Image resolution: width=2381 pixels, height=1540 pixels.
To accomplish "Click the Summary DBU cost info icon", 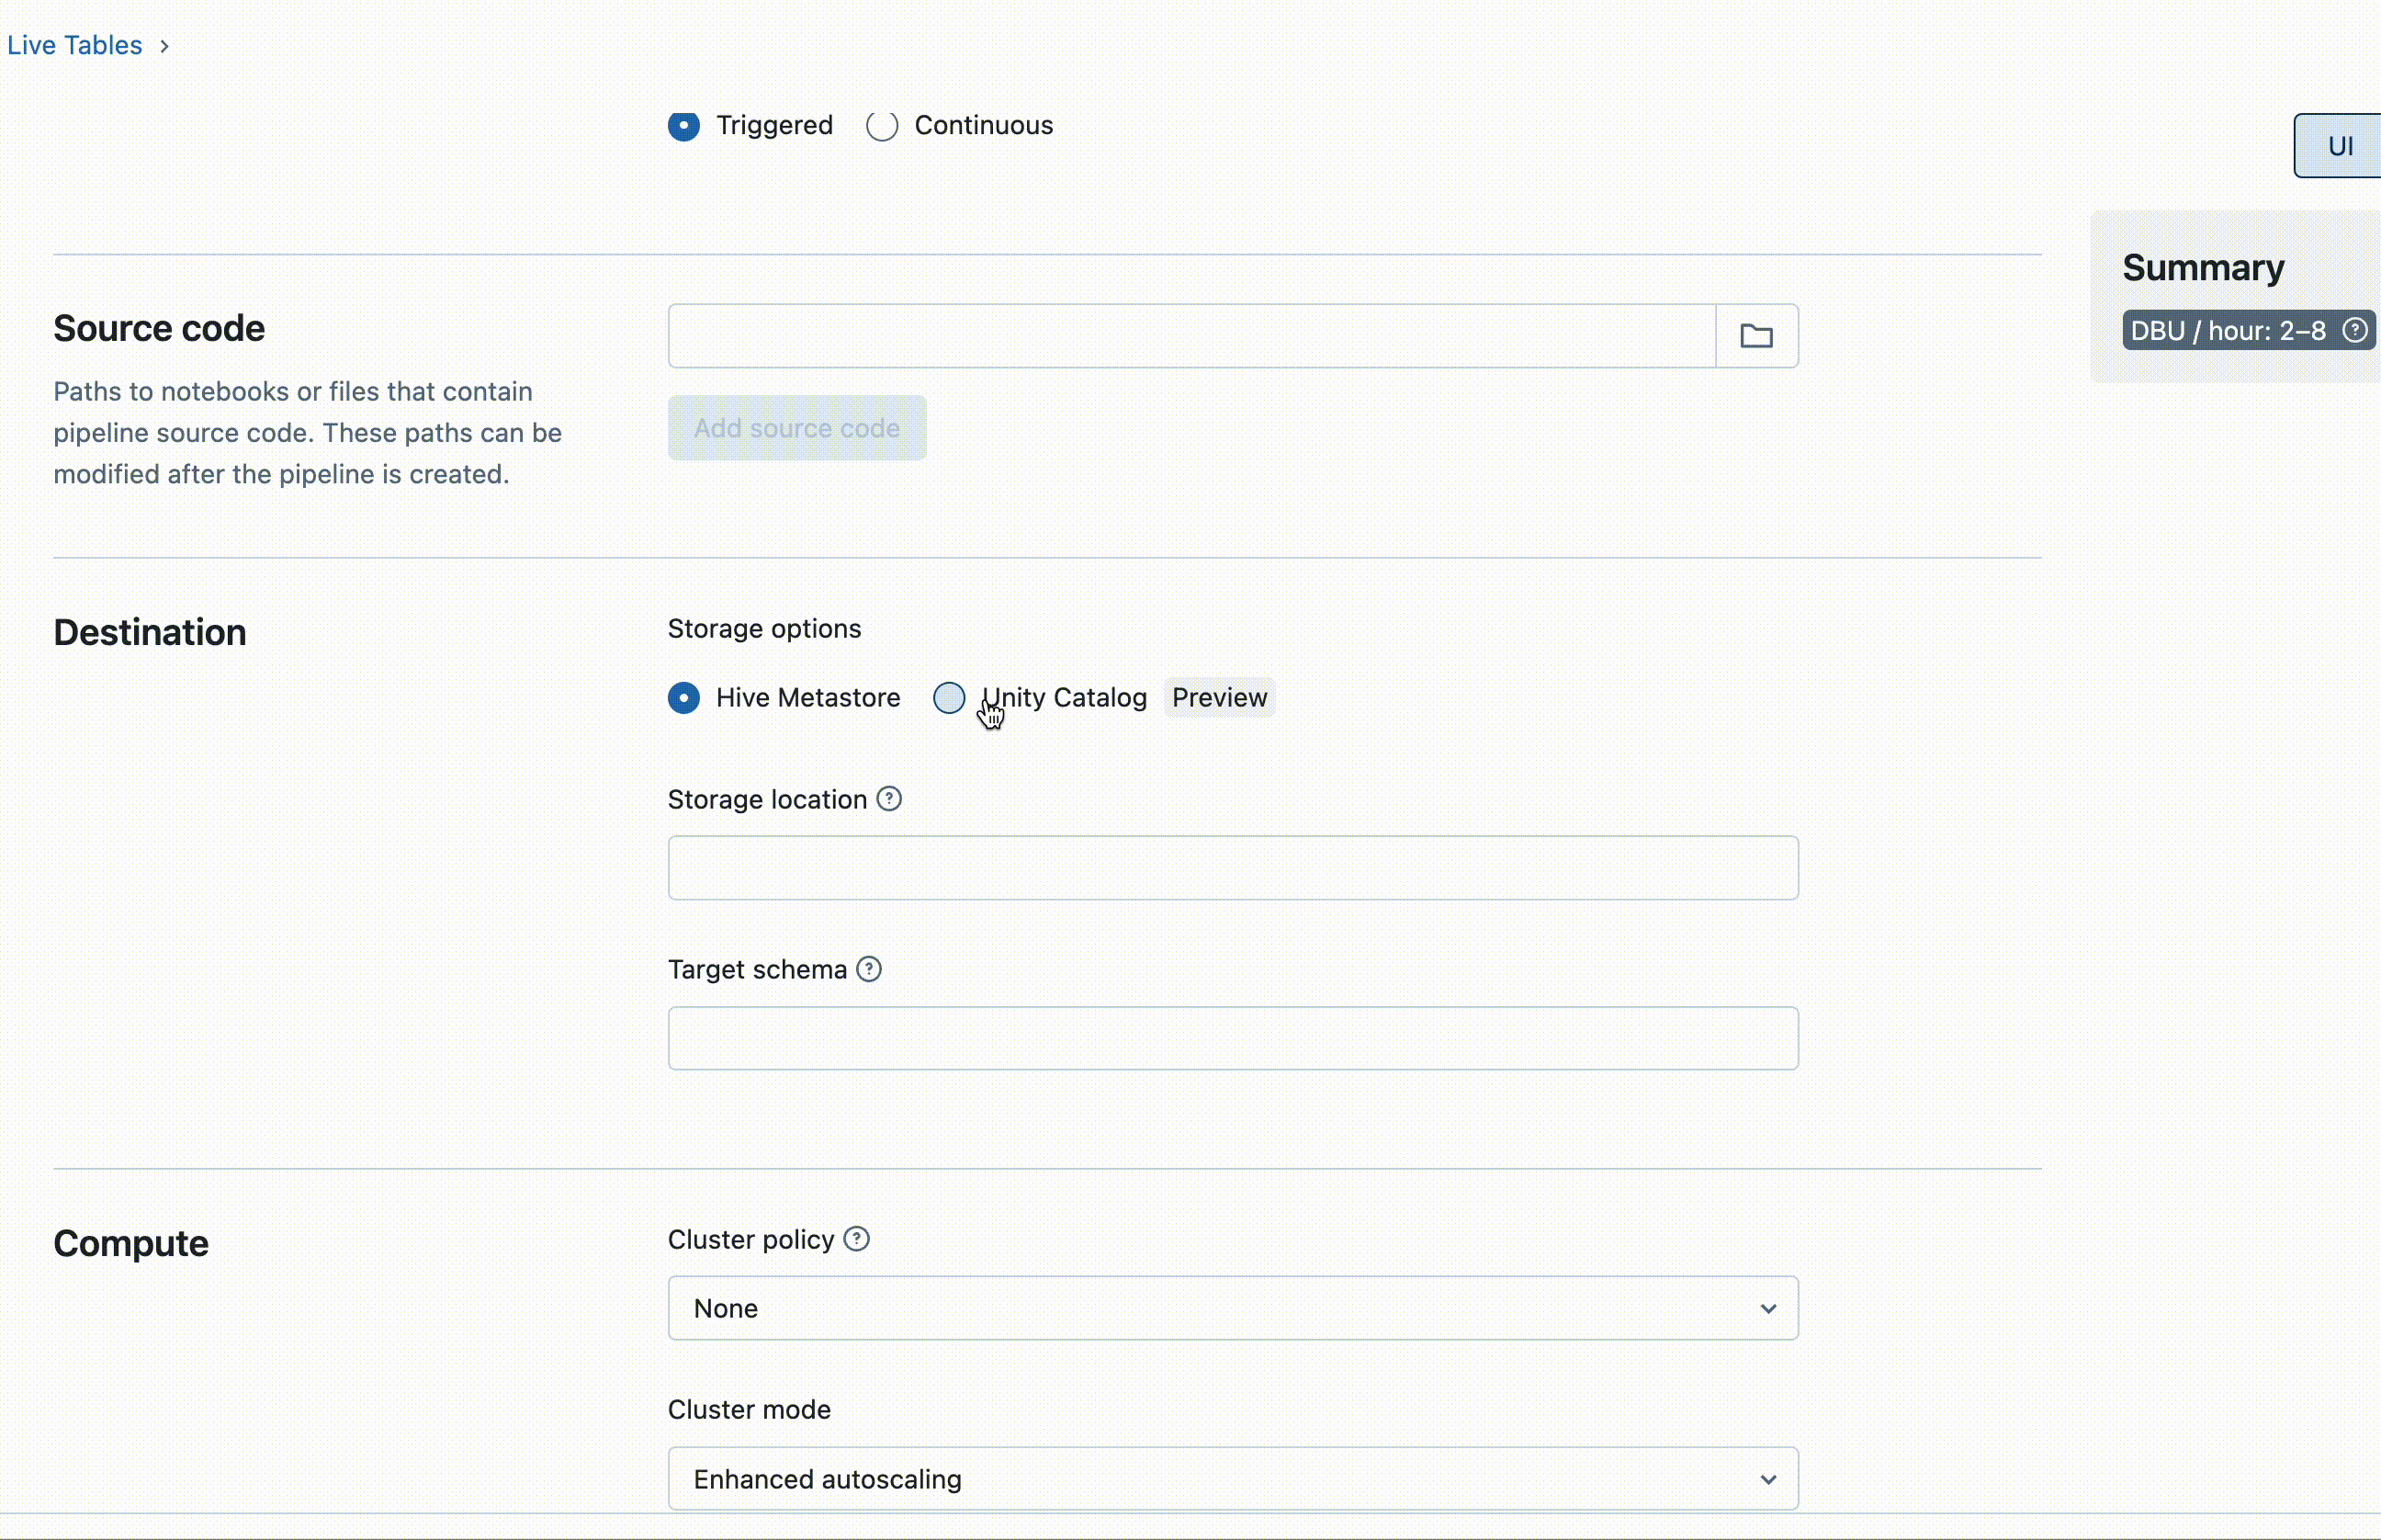I will click(x=2357, y=330).
